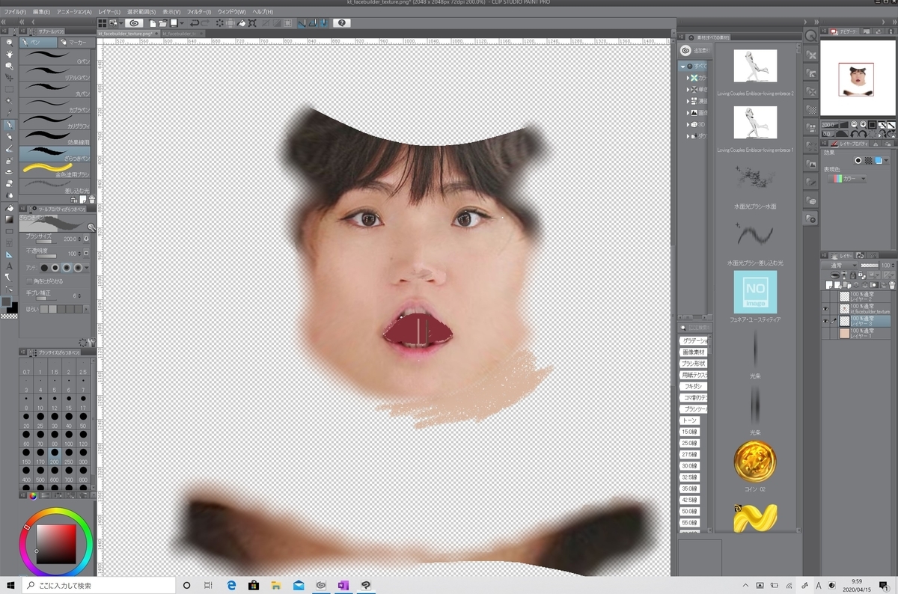Enable the 角をとがらせる checkbox
The width and height of the screenshot is (898, 594).
(x=30, y=281)
